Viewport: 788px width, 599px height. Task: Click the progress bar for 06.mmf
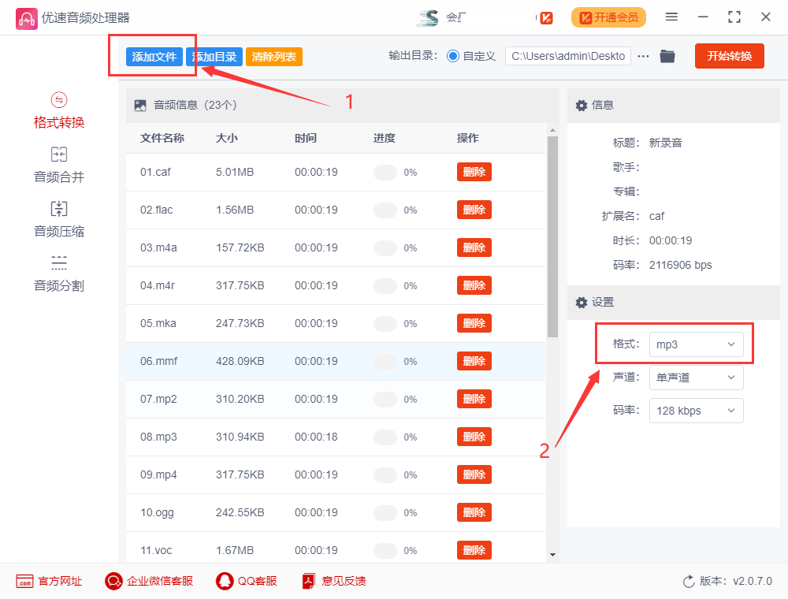386,360
